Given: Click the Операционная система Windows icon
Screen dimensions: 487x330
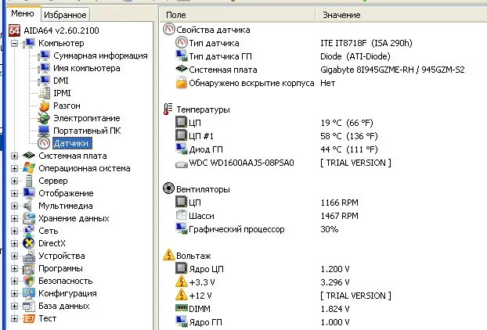Looking at the screenshot, I should click(29, 168).
